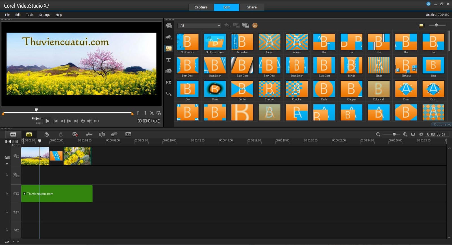Open the Instant Project library icon

169,37
